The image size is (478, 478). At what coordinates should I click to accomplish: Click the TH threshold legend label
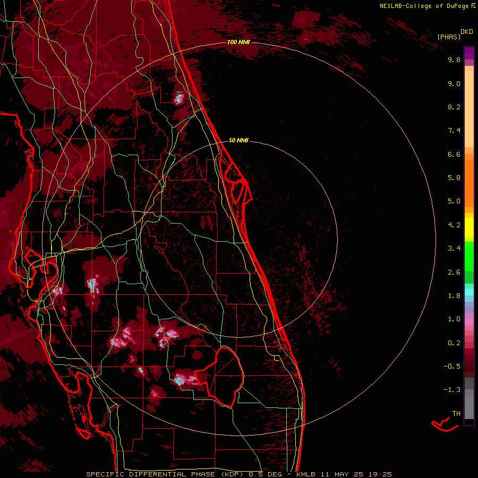point(456,413)
